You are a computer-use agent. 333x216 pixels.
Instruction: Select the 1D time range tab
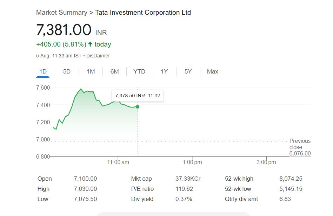(43, 71)
